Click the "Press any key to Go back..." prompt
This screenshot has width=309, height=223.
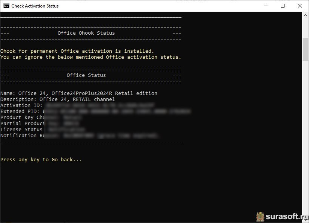(x=41, y=160)
